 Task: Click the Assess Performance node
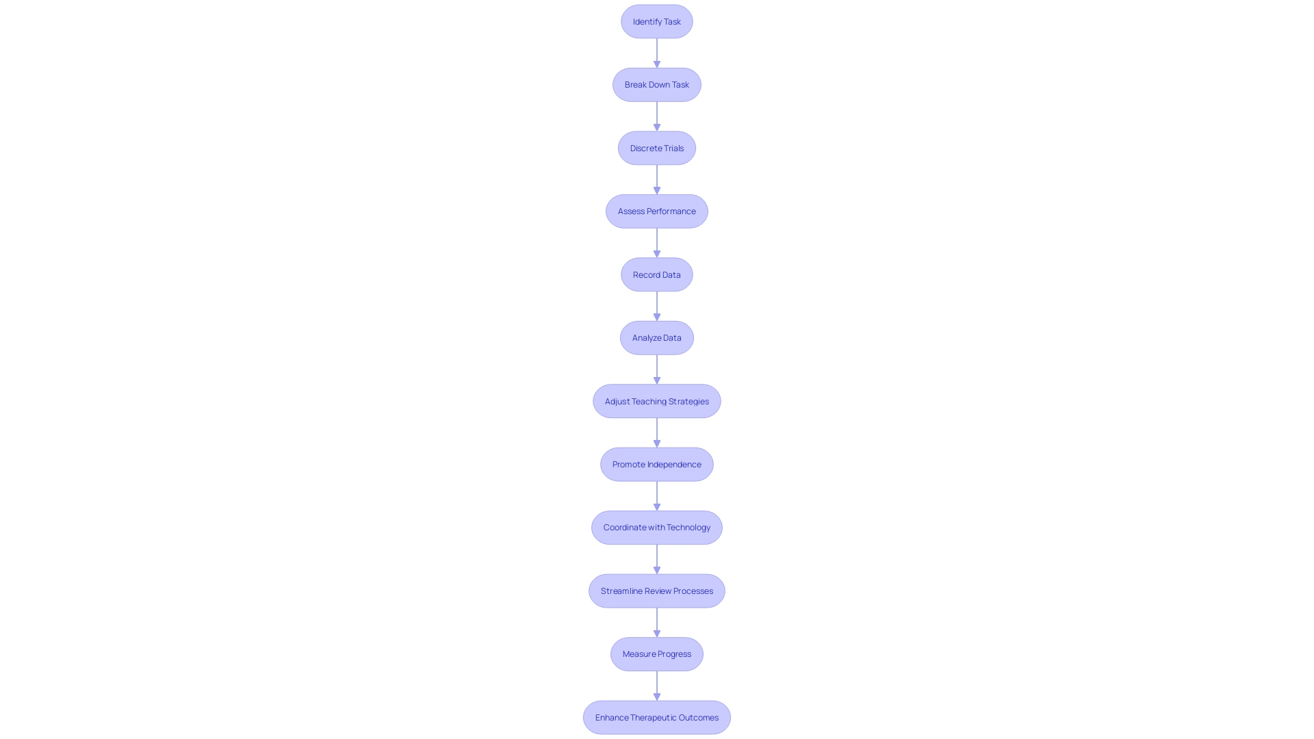(656, 211)
